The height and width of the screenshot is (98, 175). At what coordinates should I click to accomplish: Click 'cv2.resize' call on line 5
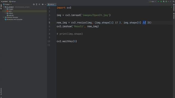pos(78,23)
